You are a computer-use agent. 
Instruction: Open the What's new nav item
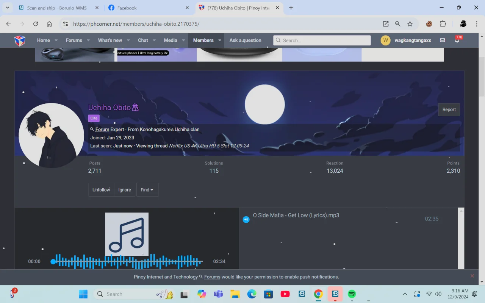click(110, 40)
